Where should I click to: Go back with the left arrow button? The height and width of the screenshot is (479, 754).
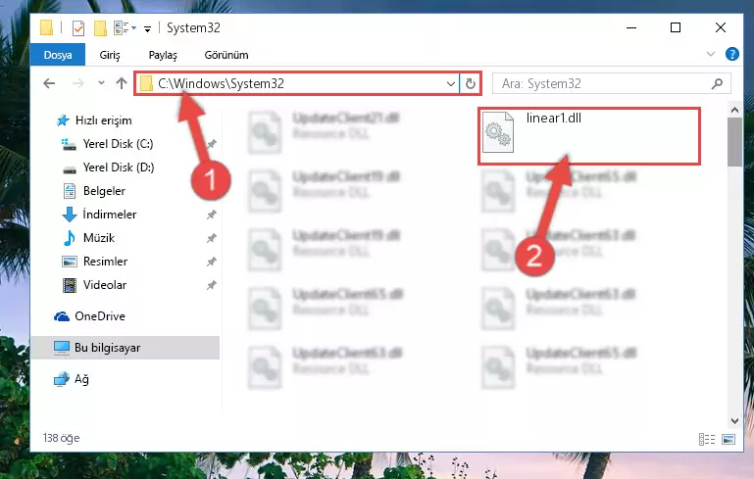[x=49, y=83]
